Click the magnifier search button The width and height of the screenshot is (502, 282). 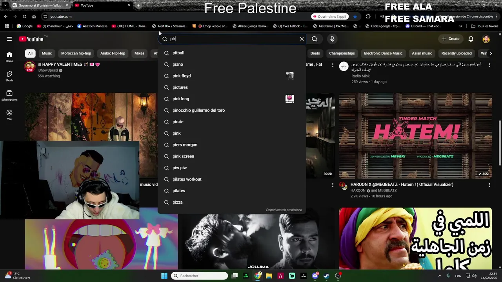tap(315, 39)
